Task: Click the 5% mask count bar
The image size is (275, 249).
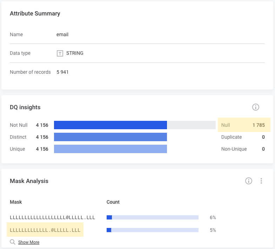Action: 153,230
